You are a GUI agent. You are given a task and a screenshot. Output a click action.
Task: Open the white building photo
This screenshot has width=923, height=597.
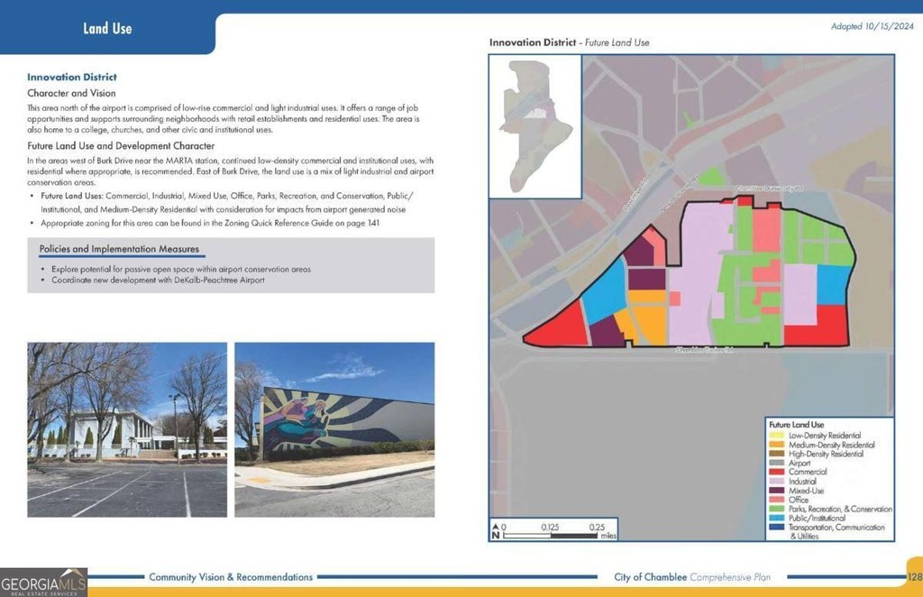pos(126,429)
